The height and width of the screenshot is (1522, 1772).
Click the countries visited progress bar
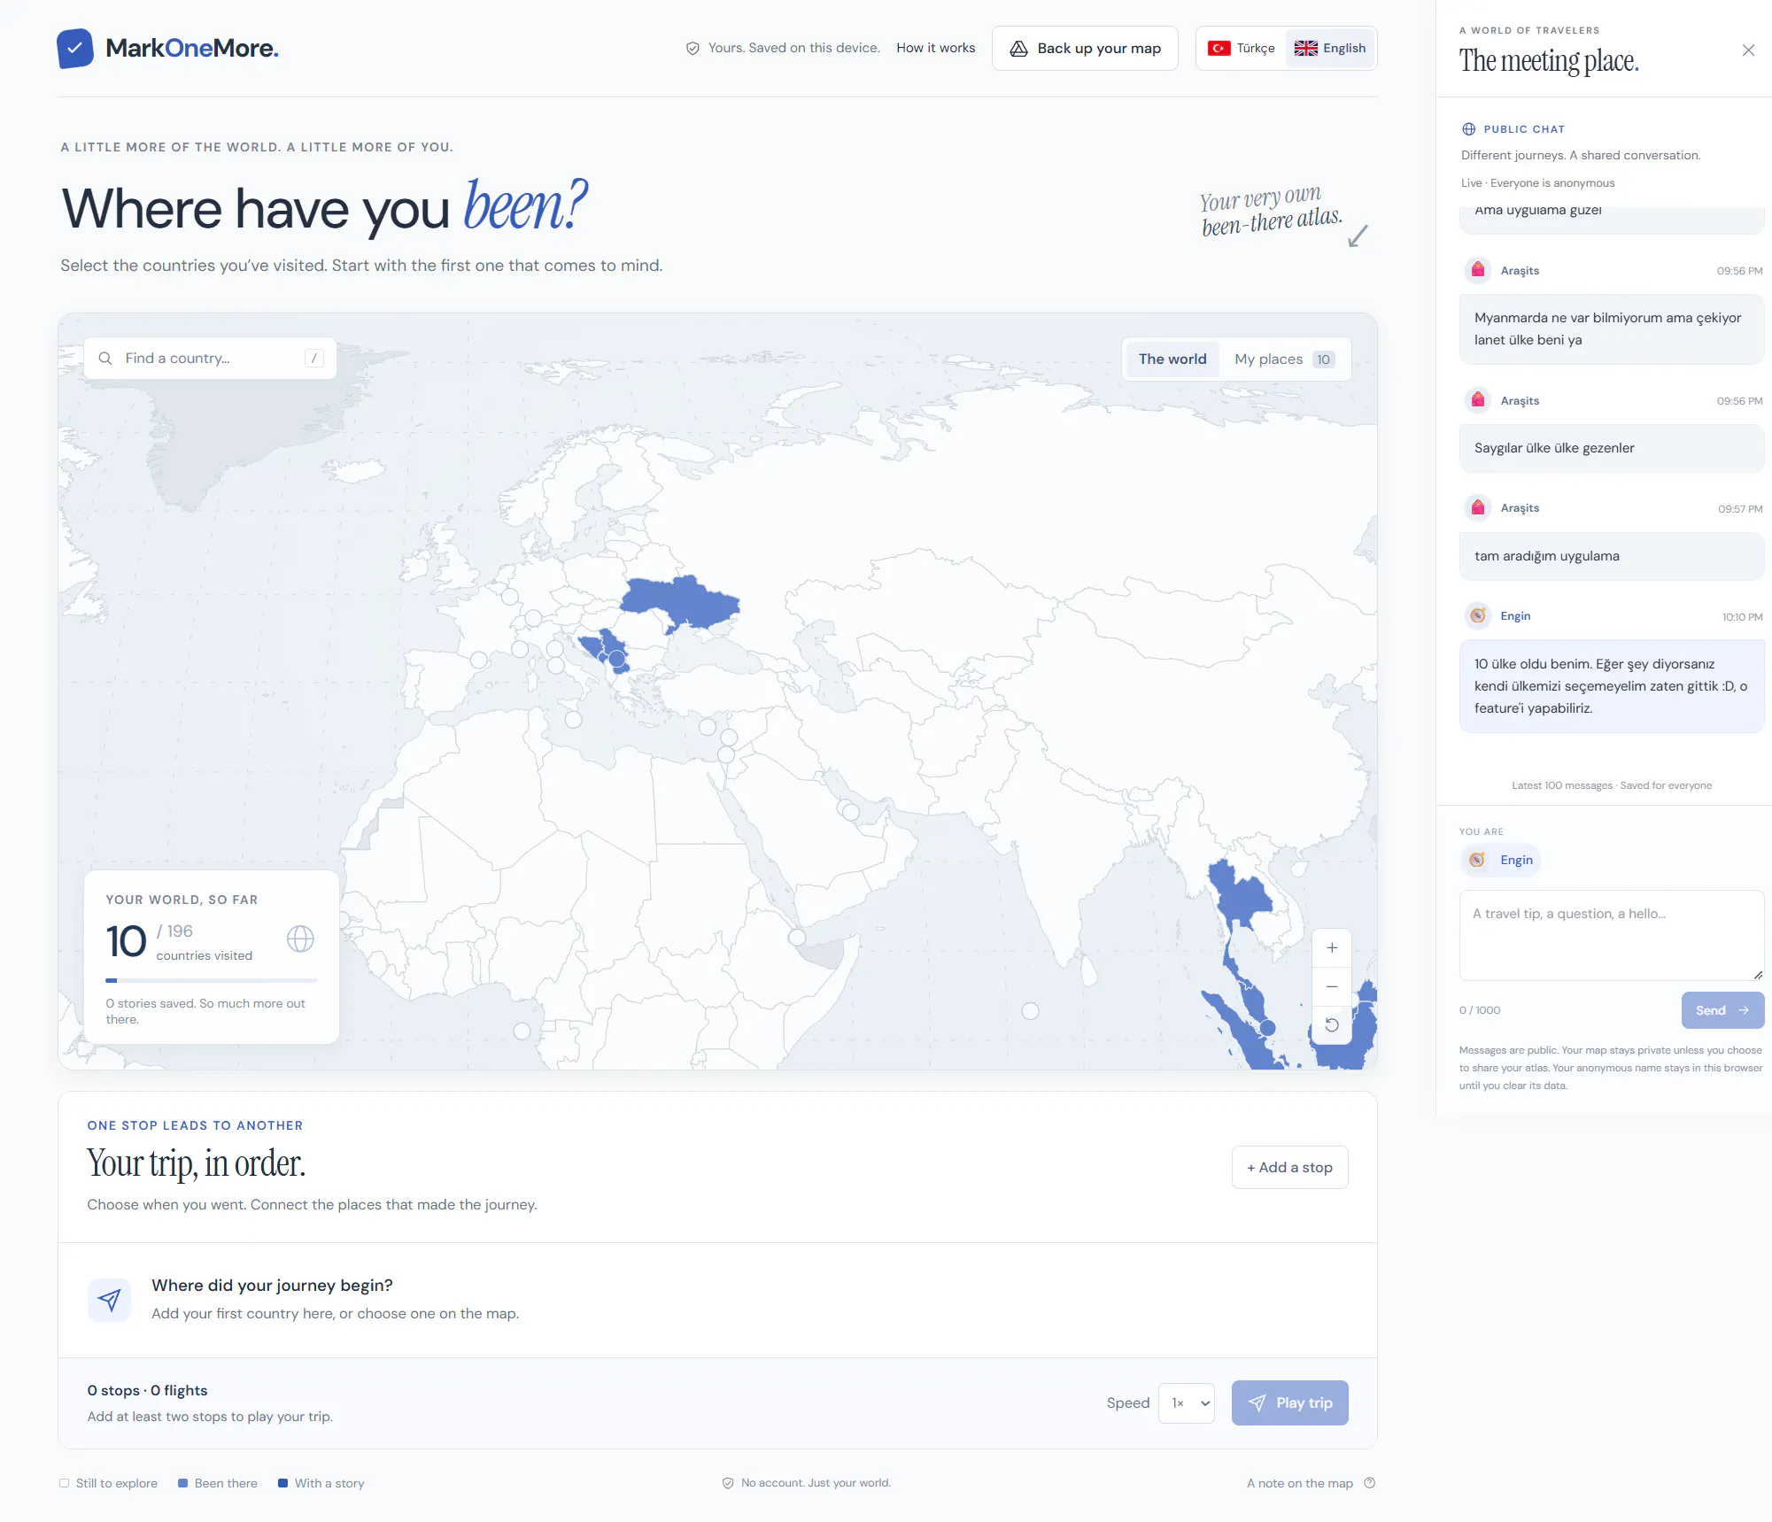(211, 980)
